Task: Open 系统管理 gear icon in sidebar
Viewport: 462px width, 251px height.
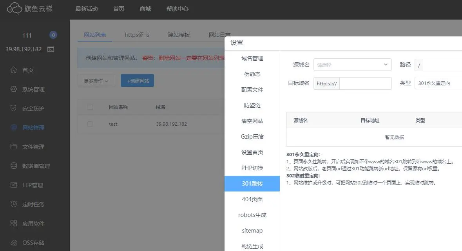Action: [x=14, y=89]
